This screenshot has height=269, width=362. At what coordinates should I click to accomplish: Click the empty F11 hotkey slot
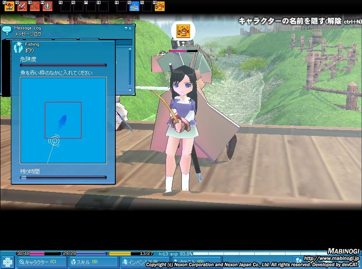(147, 6)
